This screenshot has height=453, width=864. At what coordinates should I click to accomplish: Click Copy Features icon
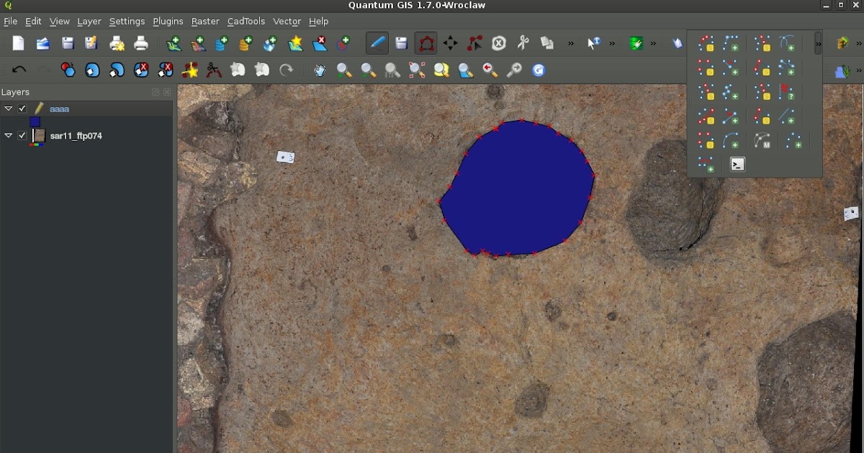pos(548,44)
